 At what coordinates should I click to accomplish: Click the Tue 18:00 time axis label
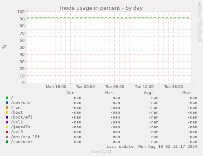(174, 87)
